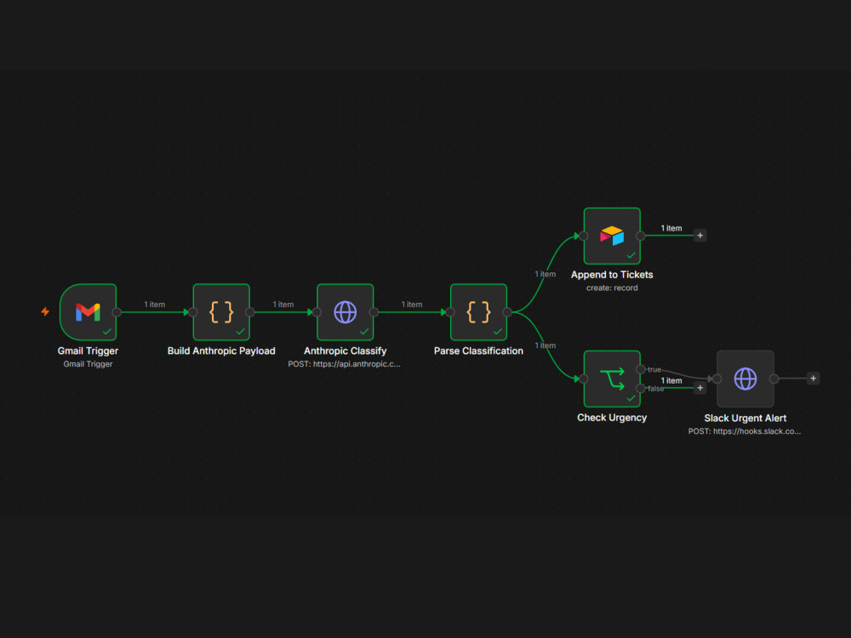Click the Slack Urgent Alert input connector
Screen dimensions: 851x638
pos(717,379)
